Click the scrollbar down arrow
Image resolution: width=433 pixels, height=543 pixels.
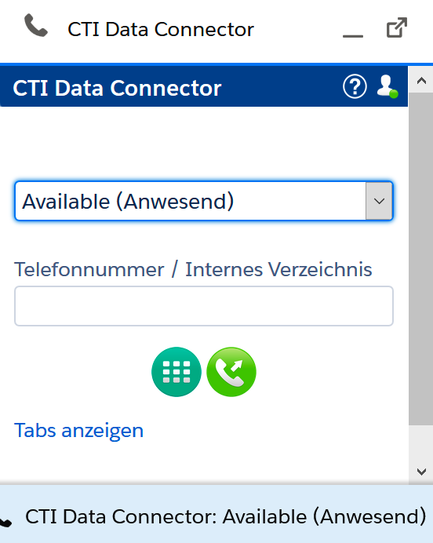pos(421,472)
